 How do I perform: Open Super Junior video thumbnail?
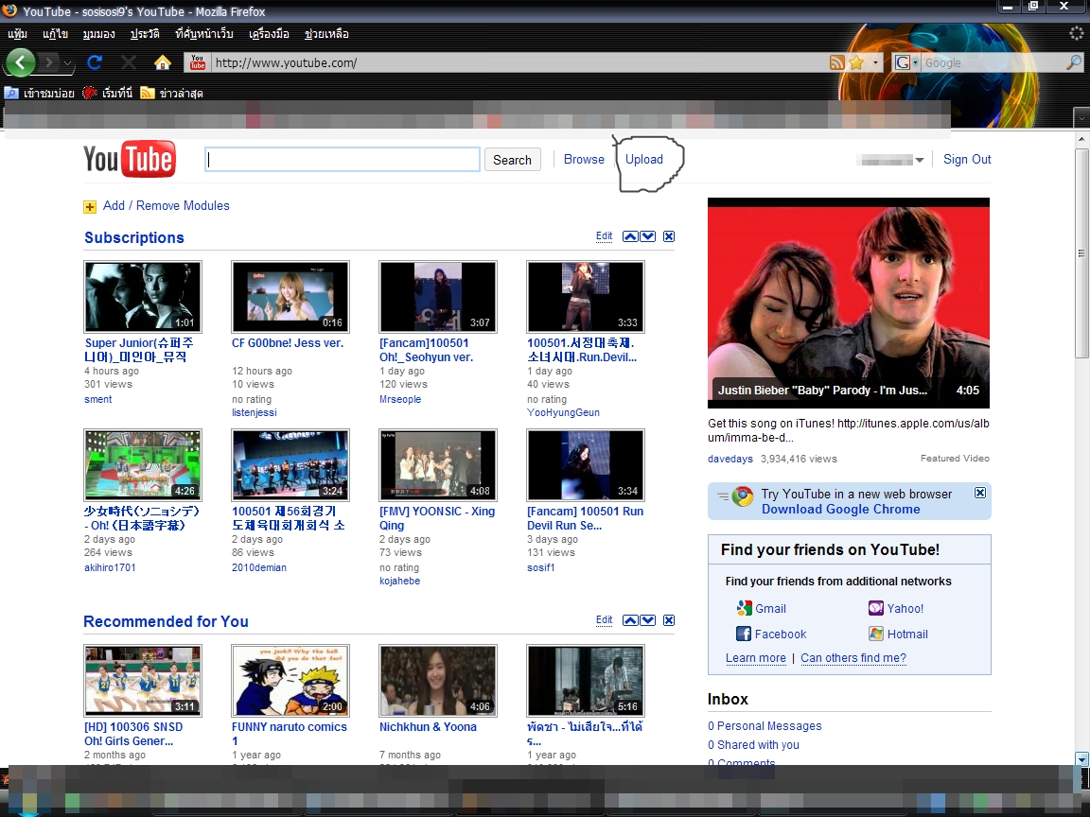(143, 297)
